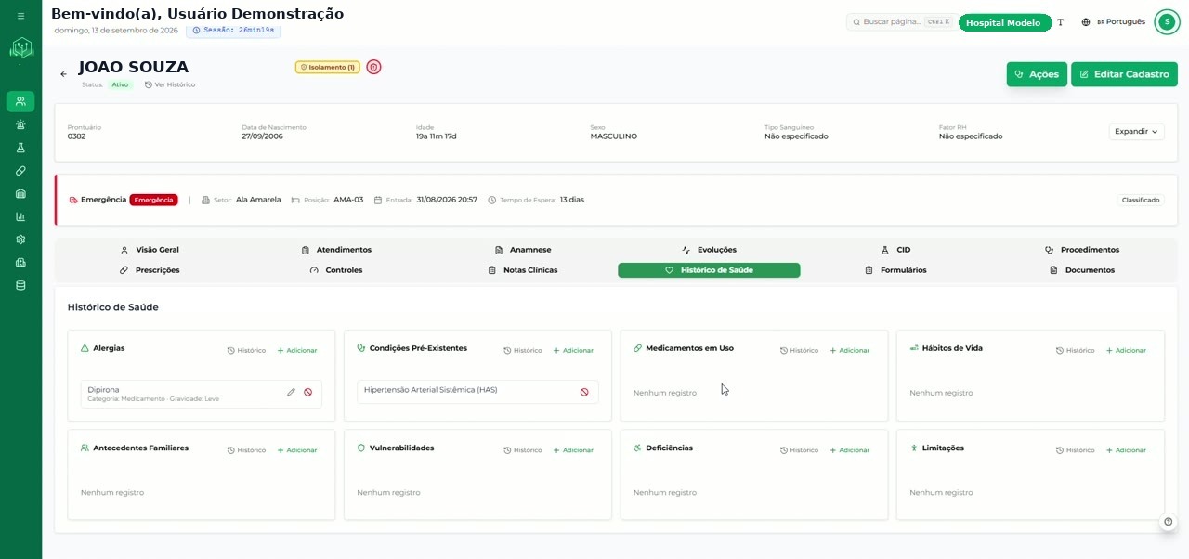Add a new Medicamentos em Uso entry
The width and height of the screenshot is (1189, 559).
(x=850, y=351)
